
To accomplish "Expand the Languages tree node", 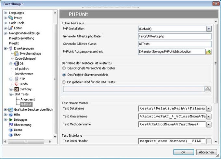I will coord(5,13).
